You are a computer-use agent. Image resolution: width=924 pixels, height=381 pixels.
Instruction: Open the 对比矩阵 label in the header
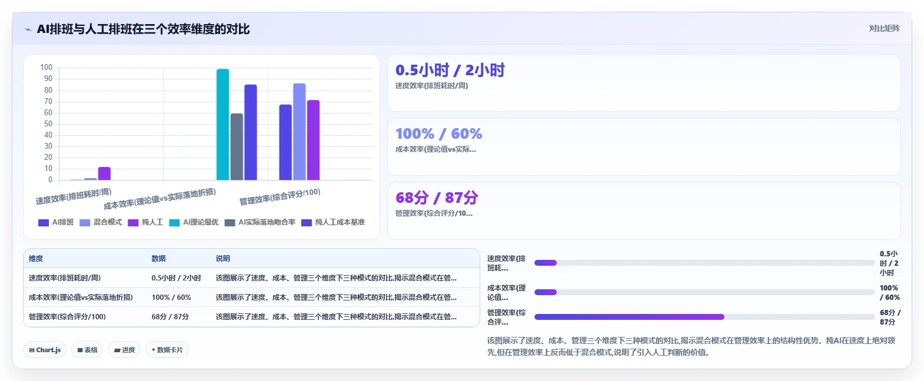(x=884, y=28)
